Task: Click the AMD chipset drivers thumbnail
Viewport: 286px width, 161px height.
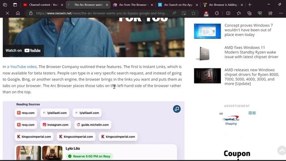Action: (207, 76)
